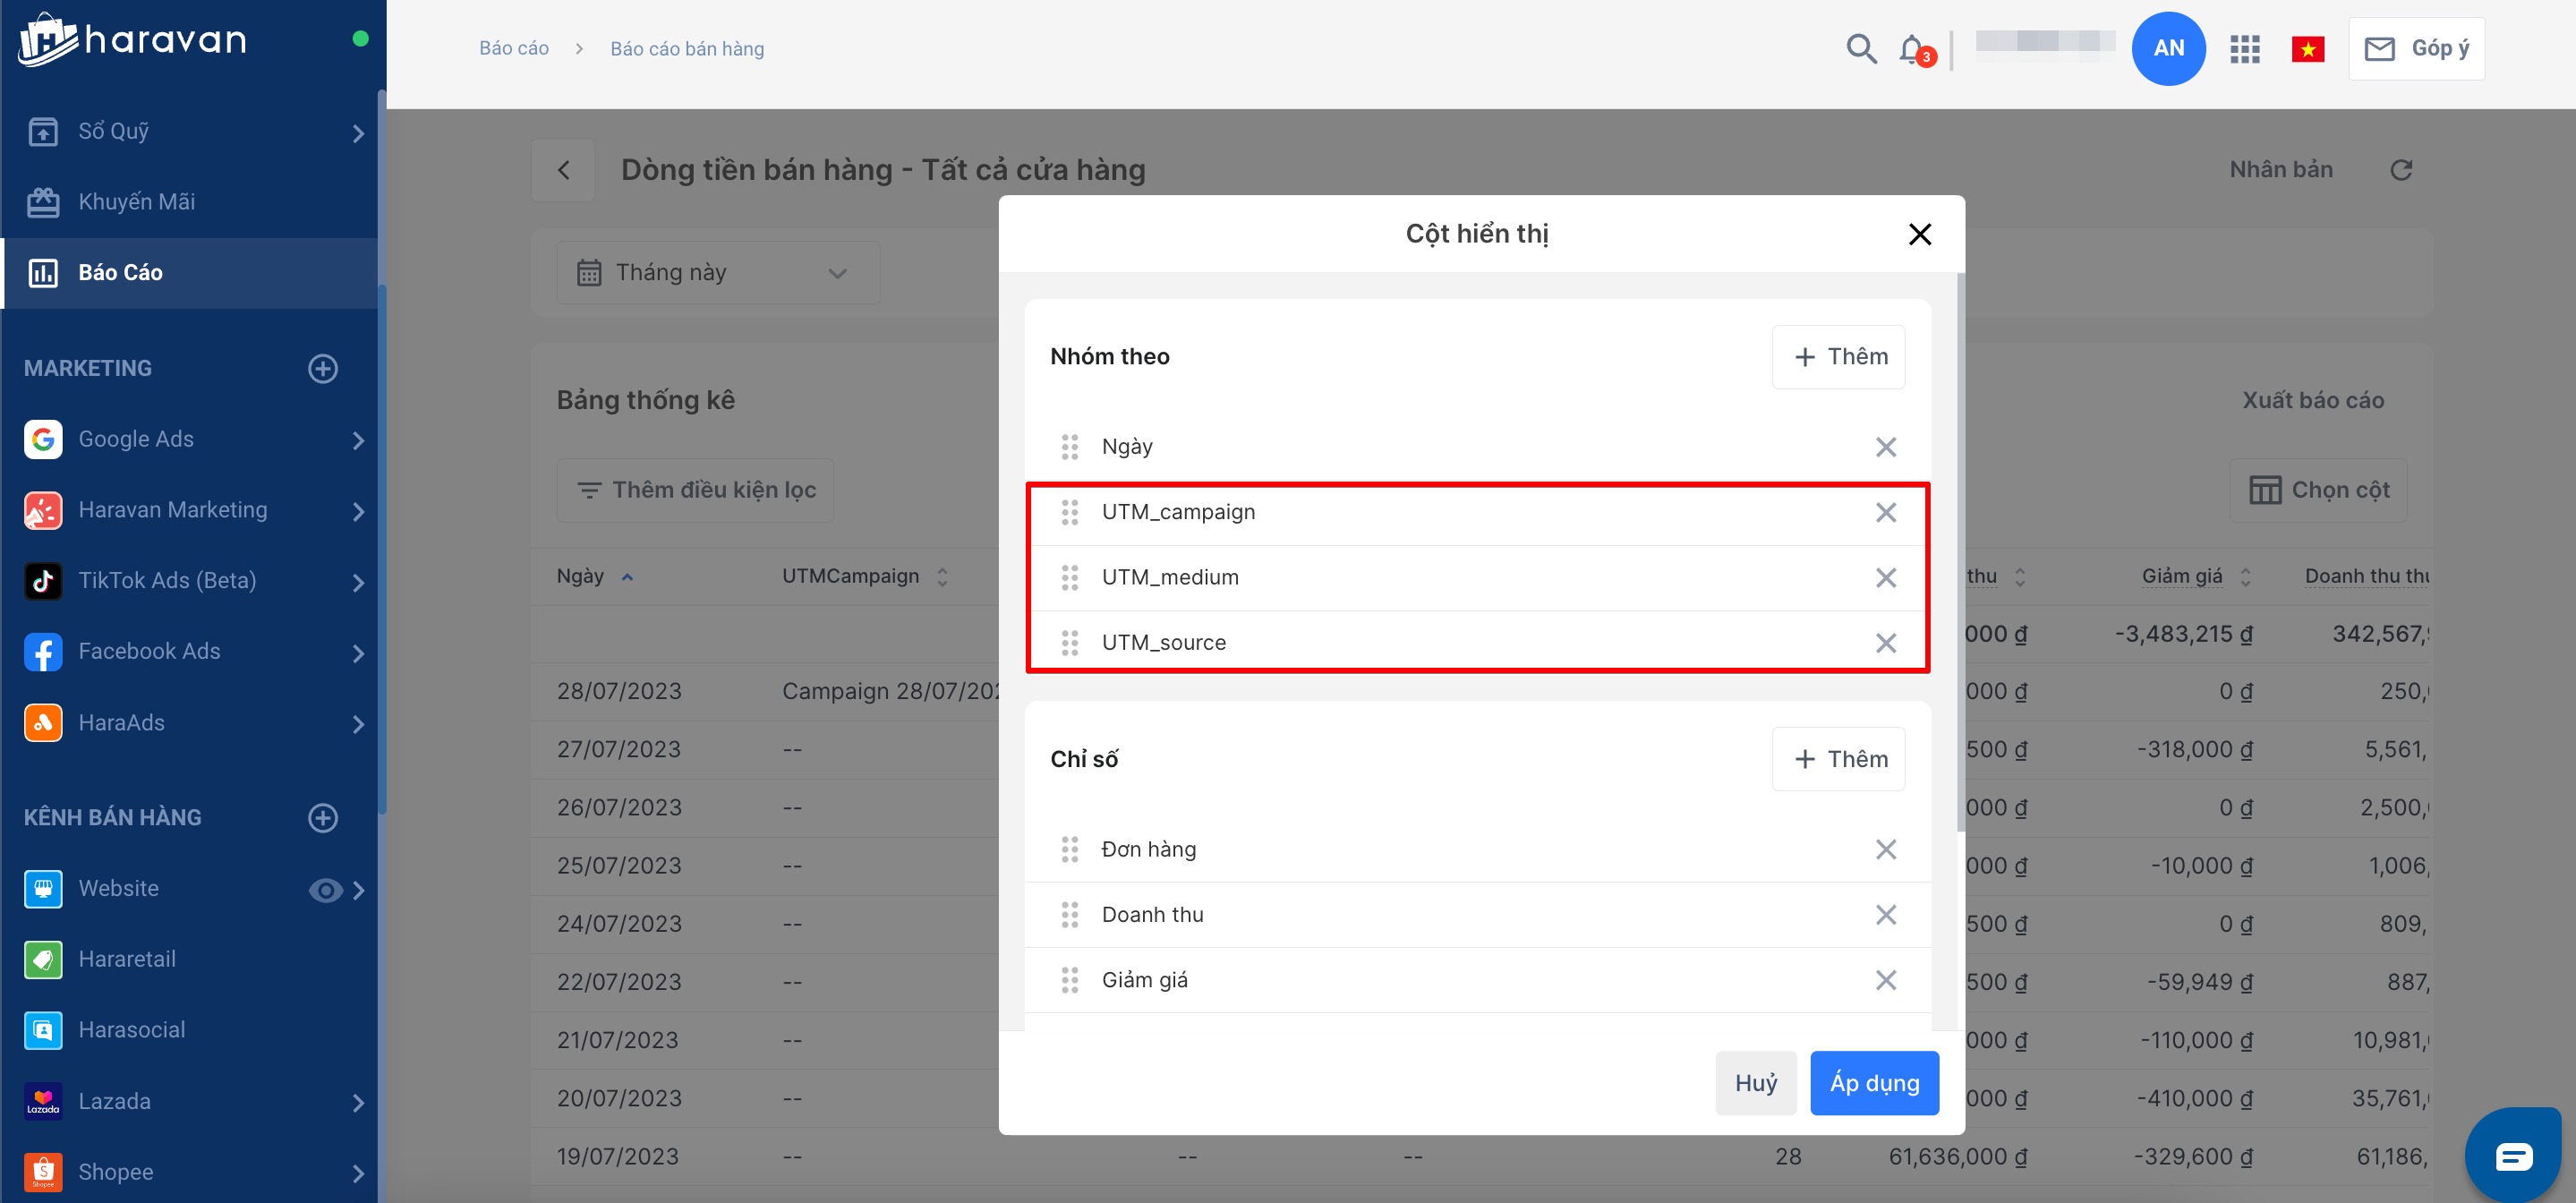Click the chat support bubble icon

pyautogui.click(x=2514, y=1156)
